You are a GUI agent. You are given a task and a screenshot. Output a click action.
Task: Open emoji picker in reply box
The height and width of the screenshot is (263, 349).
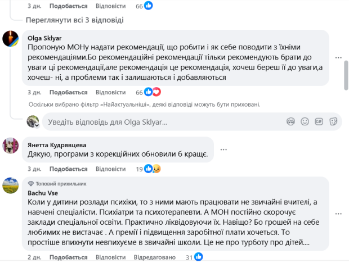305,121
